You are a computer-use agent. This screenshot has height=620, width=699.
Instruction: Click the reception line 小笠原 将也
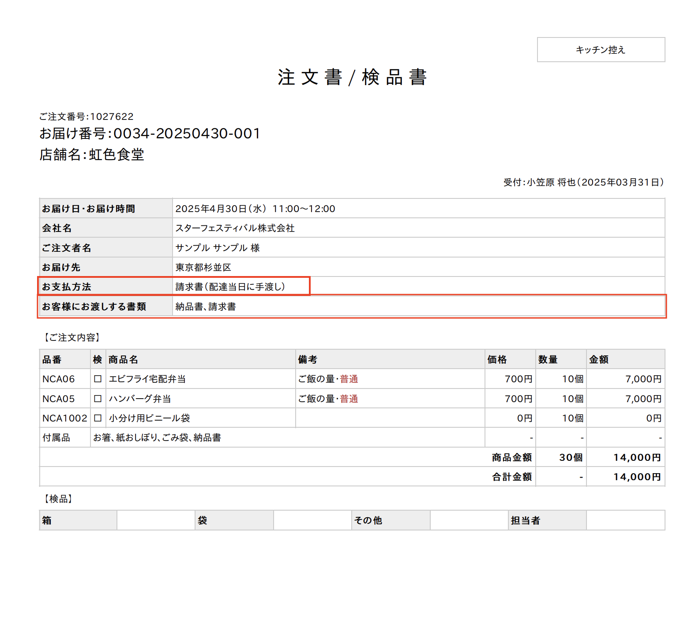551,182
